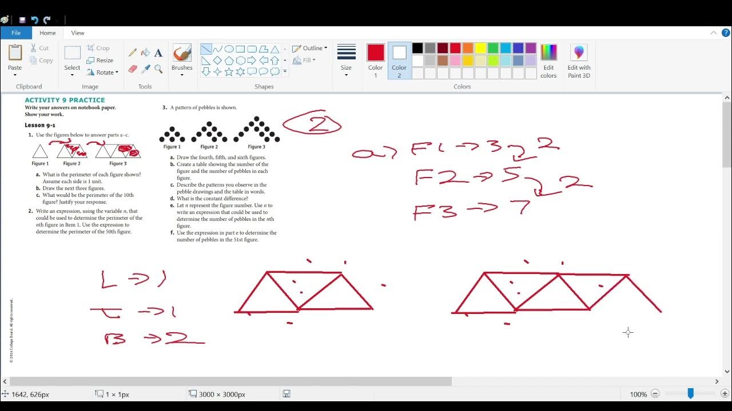The width and height of the screenshot is (732, 411).
Task: Pick the yellow color swatch
Action: click(480, 48)
